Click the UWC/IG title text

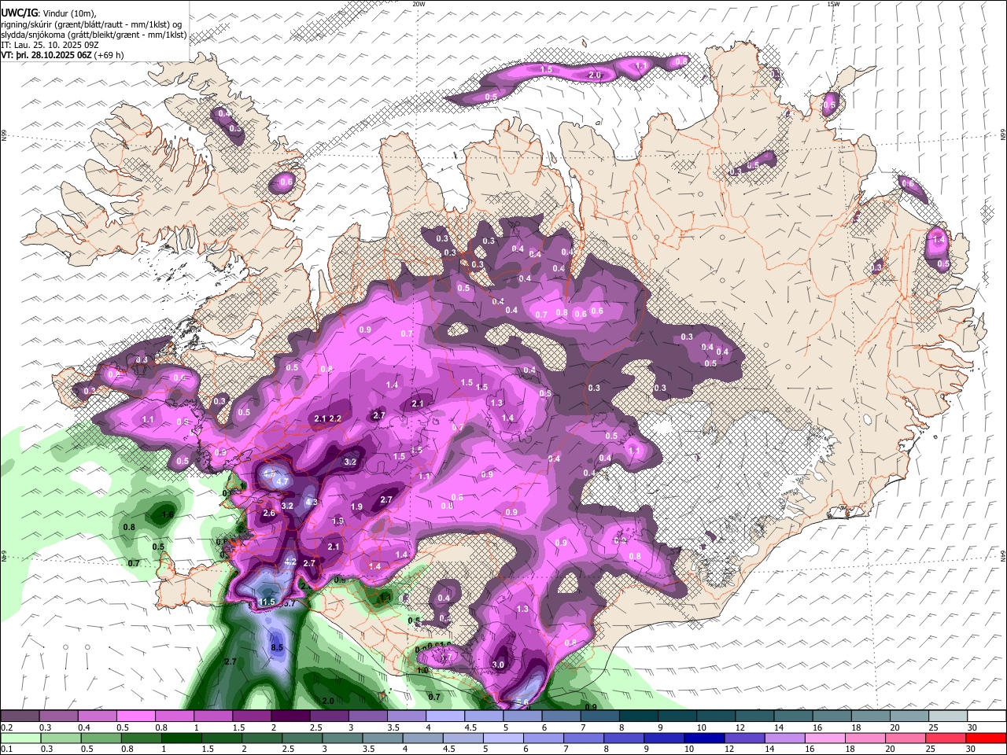[x=19, y=13]
